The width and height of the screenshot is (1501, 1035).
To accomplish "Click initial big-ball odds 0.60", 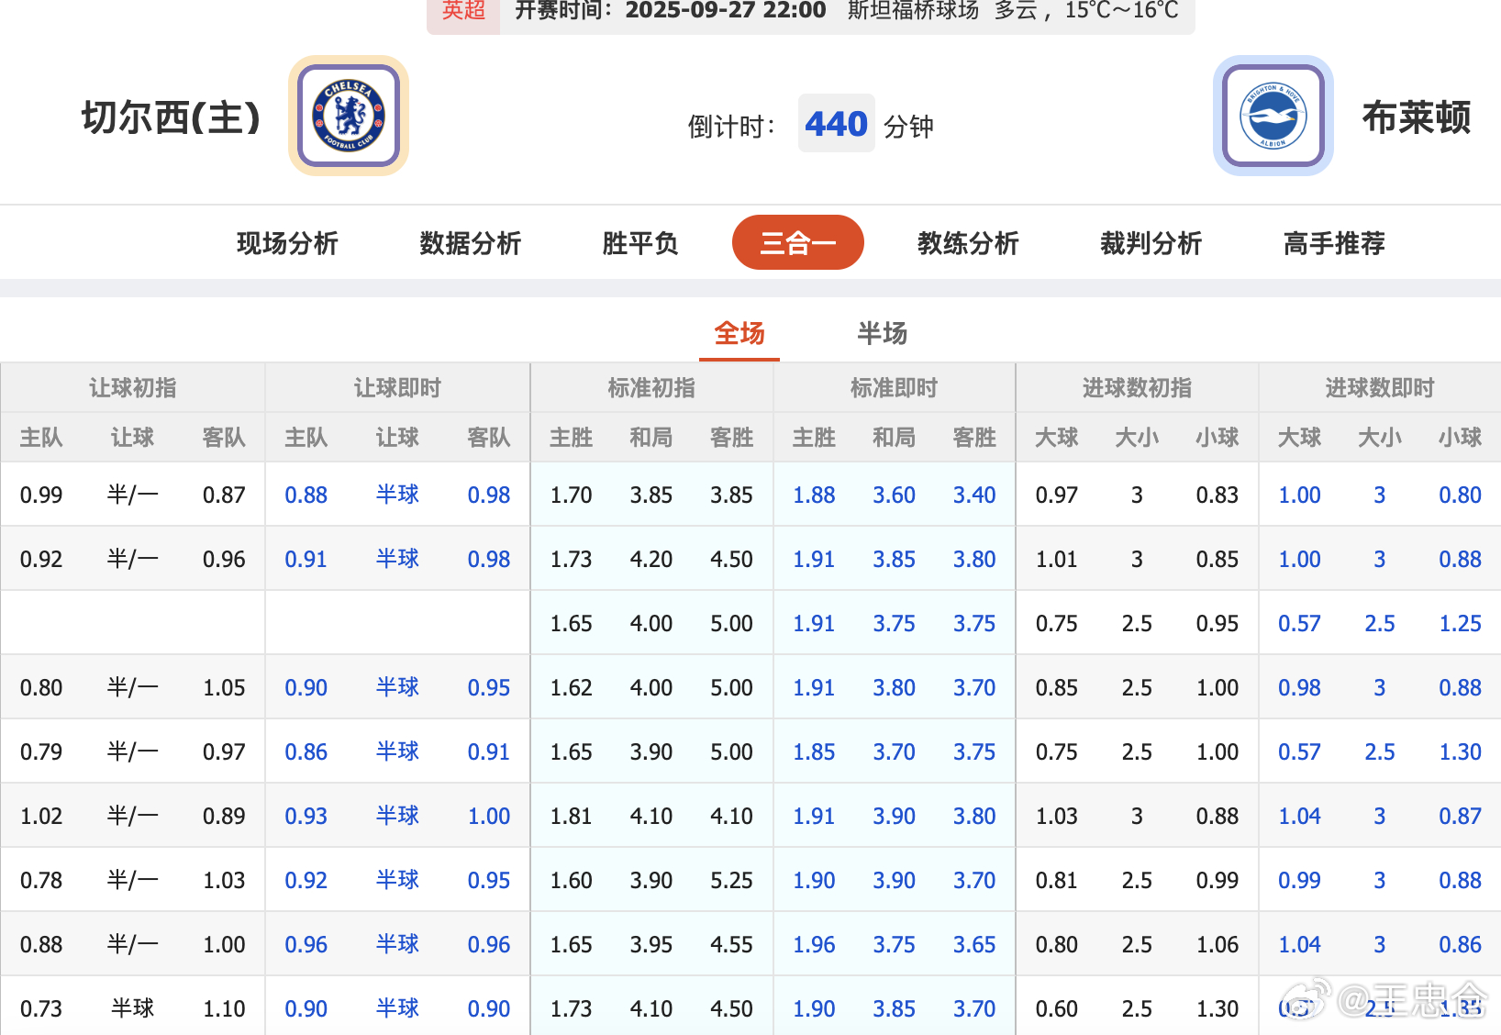I will (1056, 1008).
